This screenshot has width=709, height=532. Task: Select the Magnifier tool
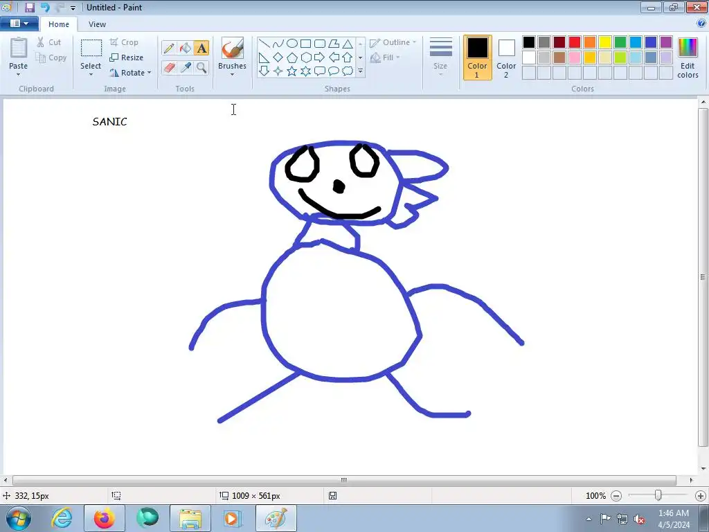[201, 67]
